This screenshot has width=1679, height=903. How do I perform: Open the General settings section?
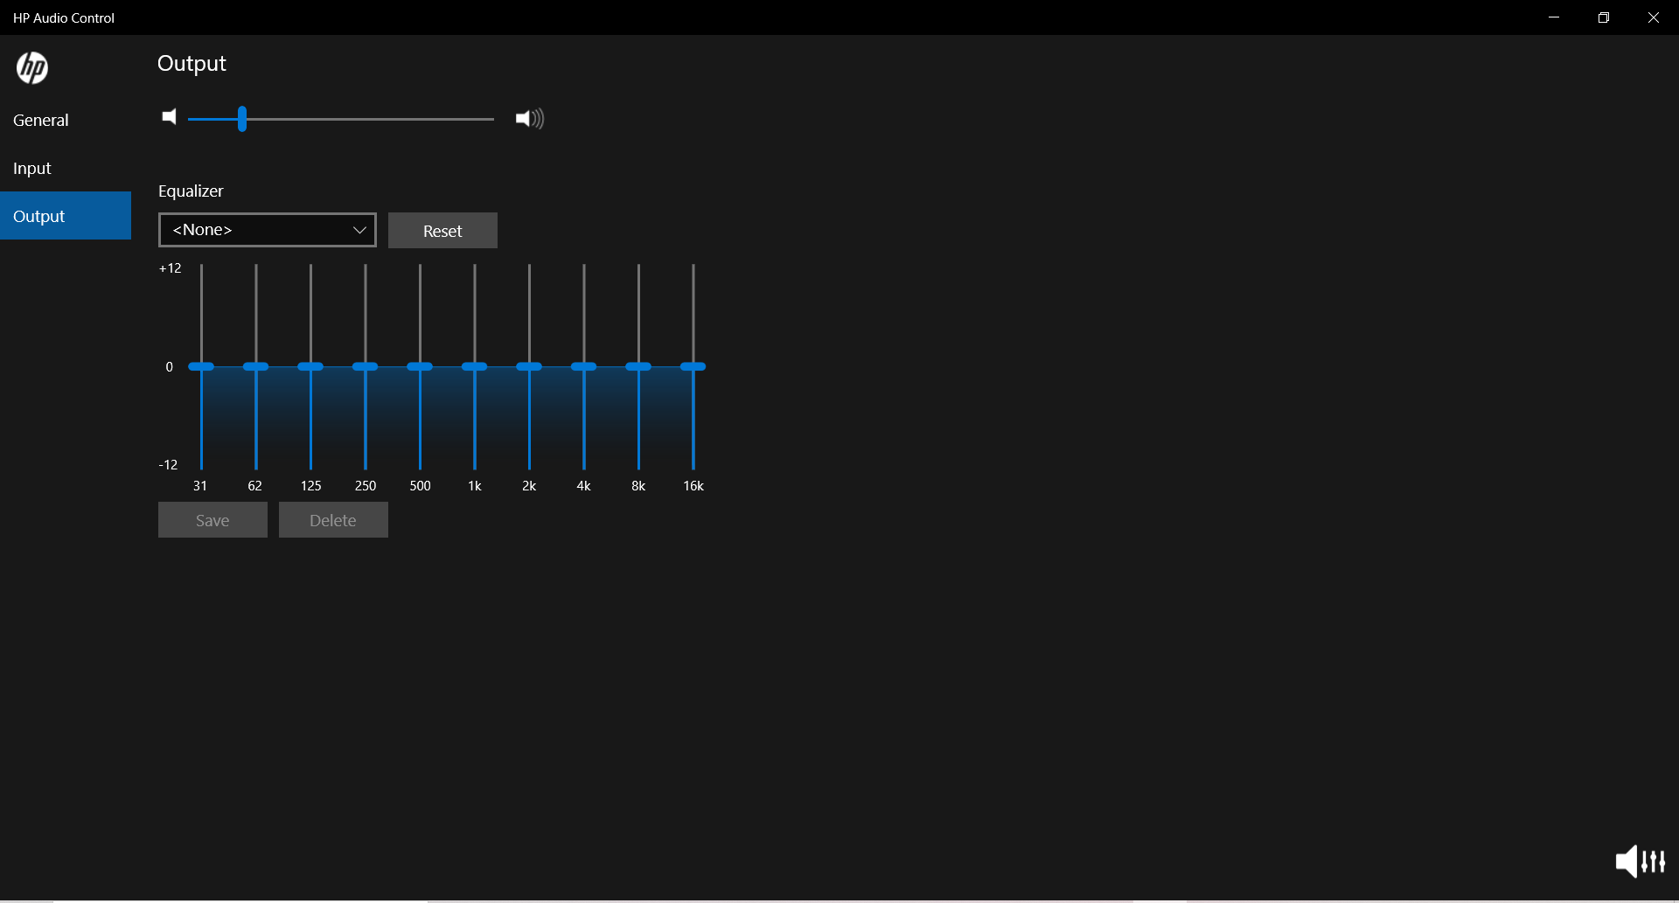(40, 120)
